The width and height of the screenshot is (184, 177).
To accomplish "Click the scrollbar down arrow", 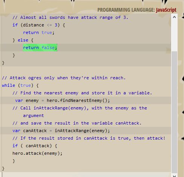I will (x=174, y=175).
